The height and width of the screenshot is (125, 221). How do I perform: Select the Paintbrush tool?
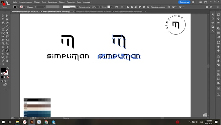click(x=7, y=30)
